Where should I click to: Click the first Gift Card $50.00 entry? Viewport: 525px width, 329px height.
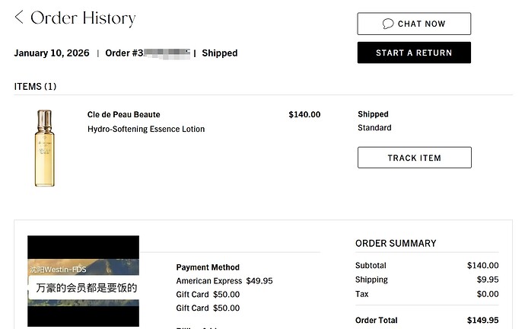pos(208,295)
